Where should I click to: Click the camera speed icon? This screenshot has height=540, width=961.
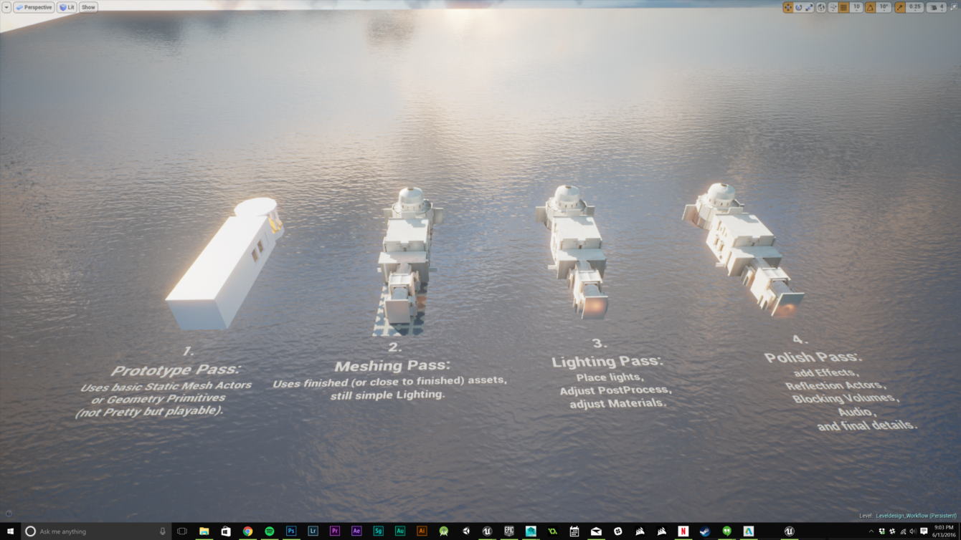[x=933, y=6]
